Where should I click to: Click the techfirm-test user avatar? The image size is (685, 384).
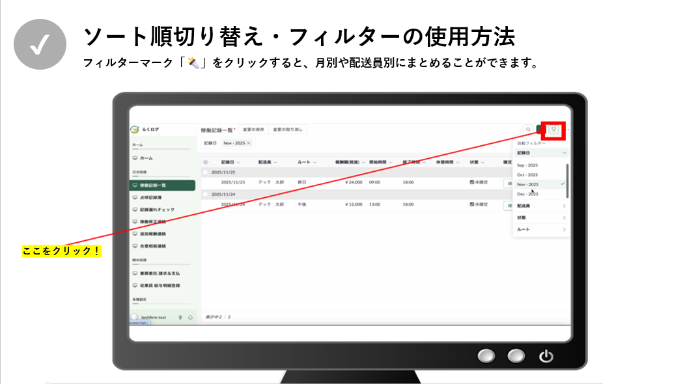(134, 317)
